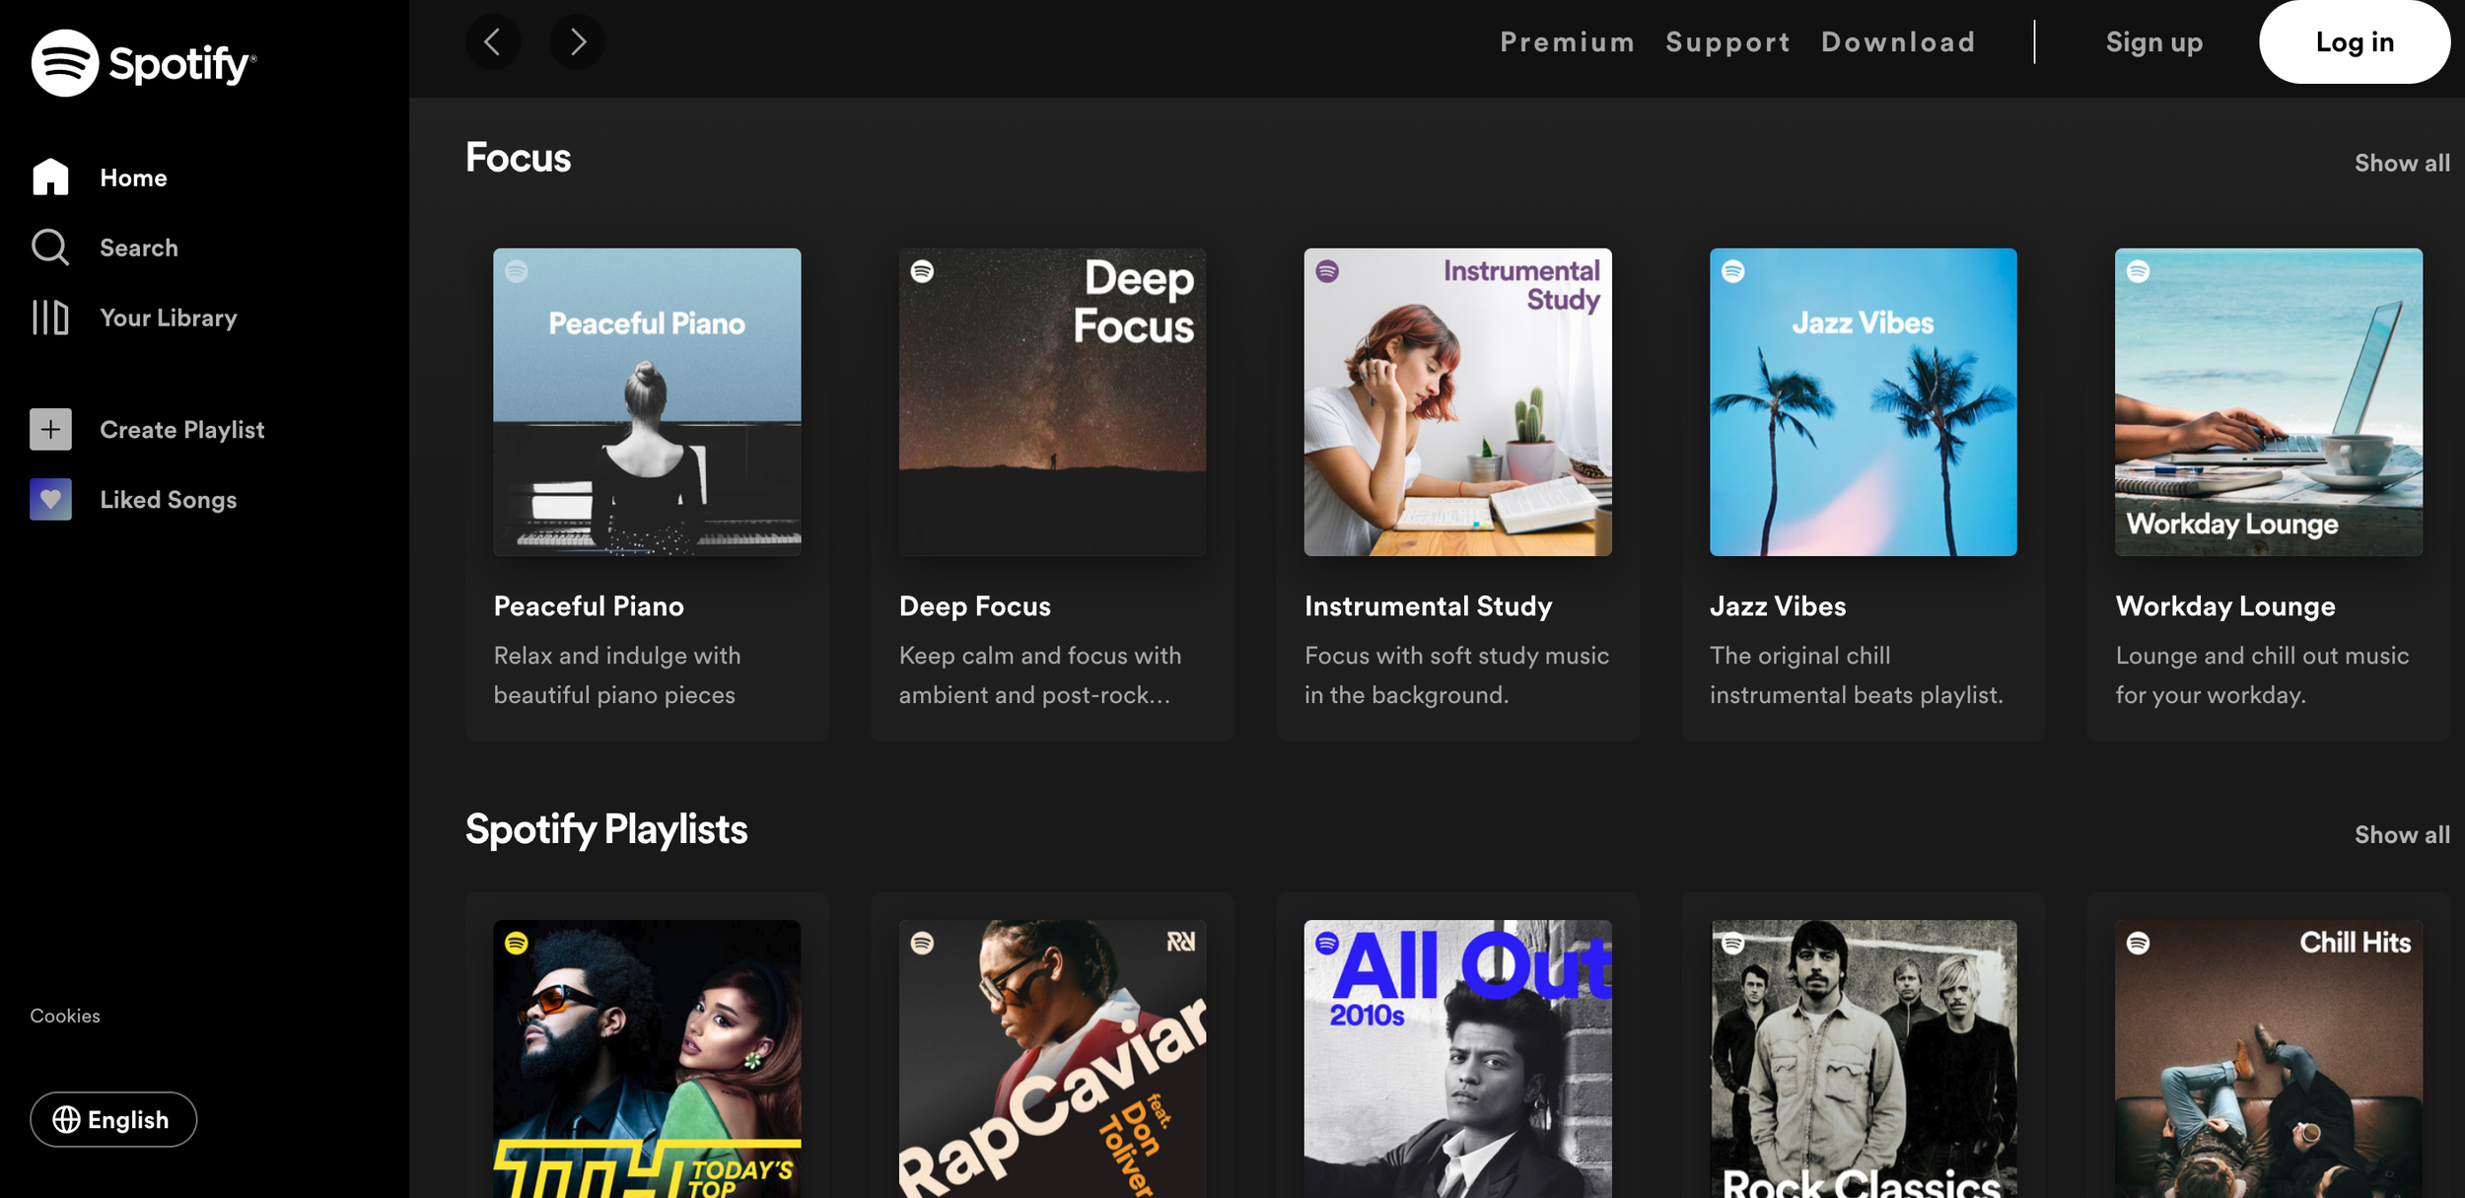Click Sign up

(x=2153, y=41)
